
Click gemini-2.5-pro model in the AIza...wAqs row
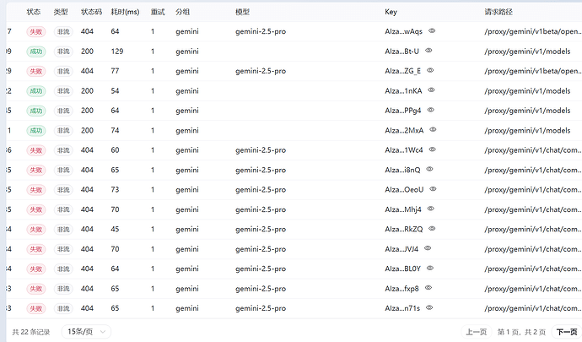tap(261, 31)
